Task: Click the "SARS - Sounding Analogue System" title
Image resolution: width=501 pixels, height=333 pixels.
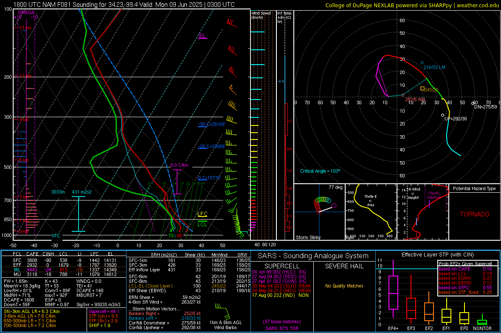Action: point(313,256)
